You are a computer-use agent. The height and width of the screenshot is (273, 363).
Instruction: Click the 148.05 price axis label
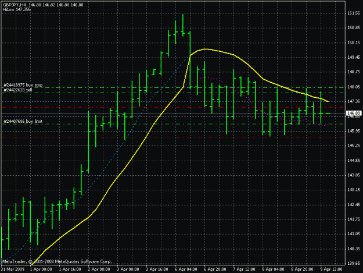354,87
